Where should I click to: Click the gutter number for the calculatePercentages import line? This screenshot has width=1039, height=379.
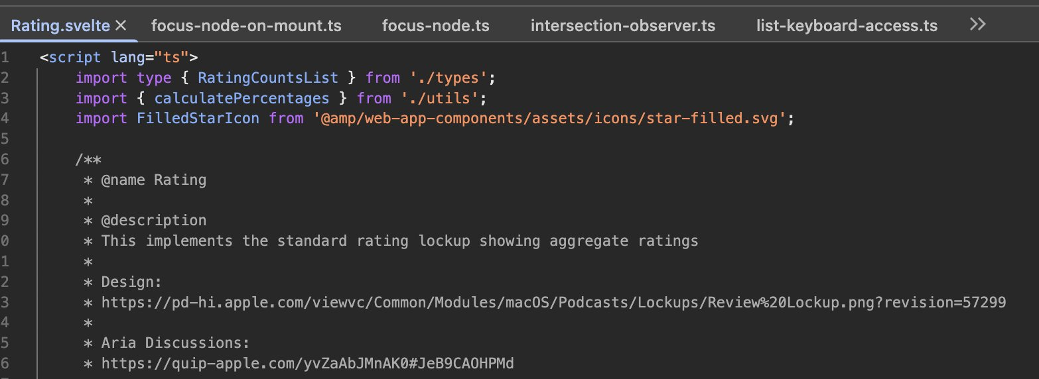point(5,98)
